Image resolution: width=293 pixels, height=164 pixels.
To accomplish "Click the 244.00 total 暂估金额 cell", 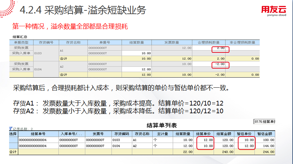I will click(265, 152).
